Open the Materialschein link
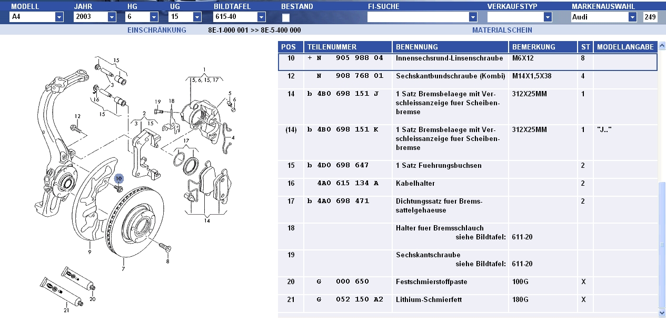666x322 pixels. [502, 30]
